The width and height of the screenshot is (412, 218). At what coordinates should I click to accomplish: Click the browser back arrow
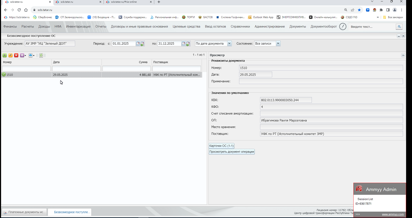[x=6, y=10]
